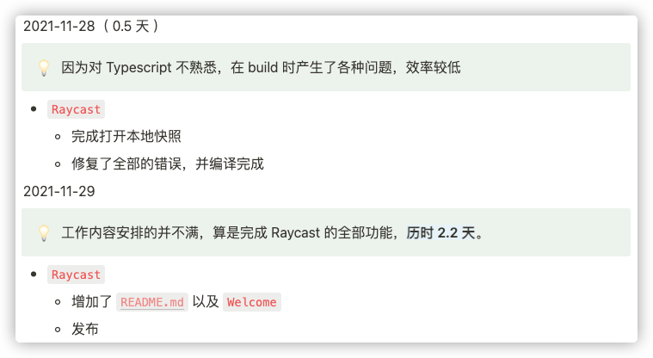Select the Welcome inline code tag

(x=251, y=302)
